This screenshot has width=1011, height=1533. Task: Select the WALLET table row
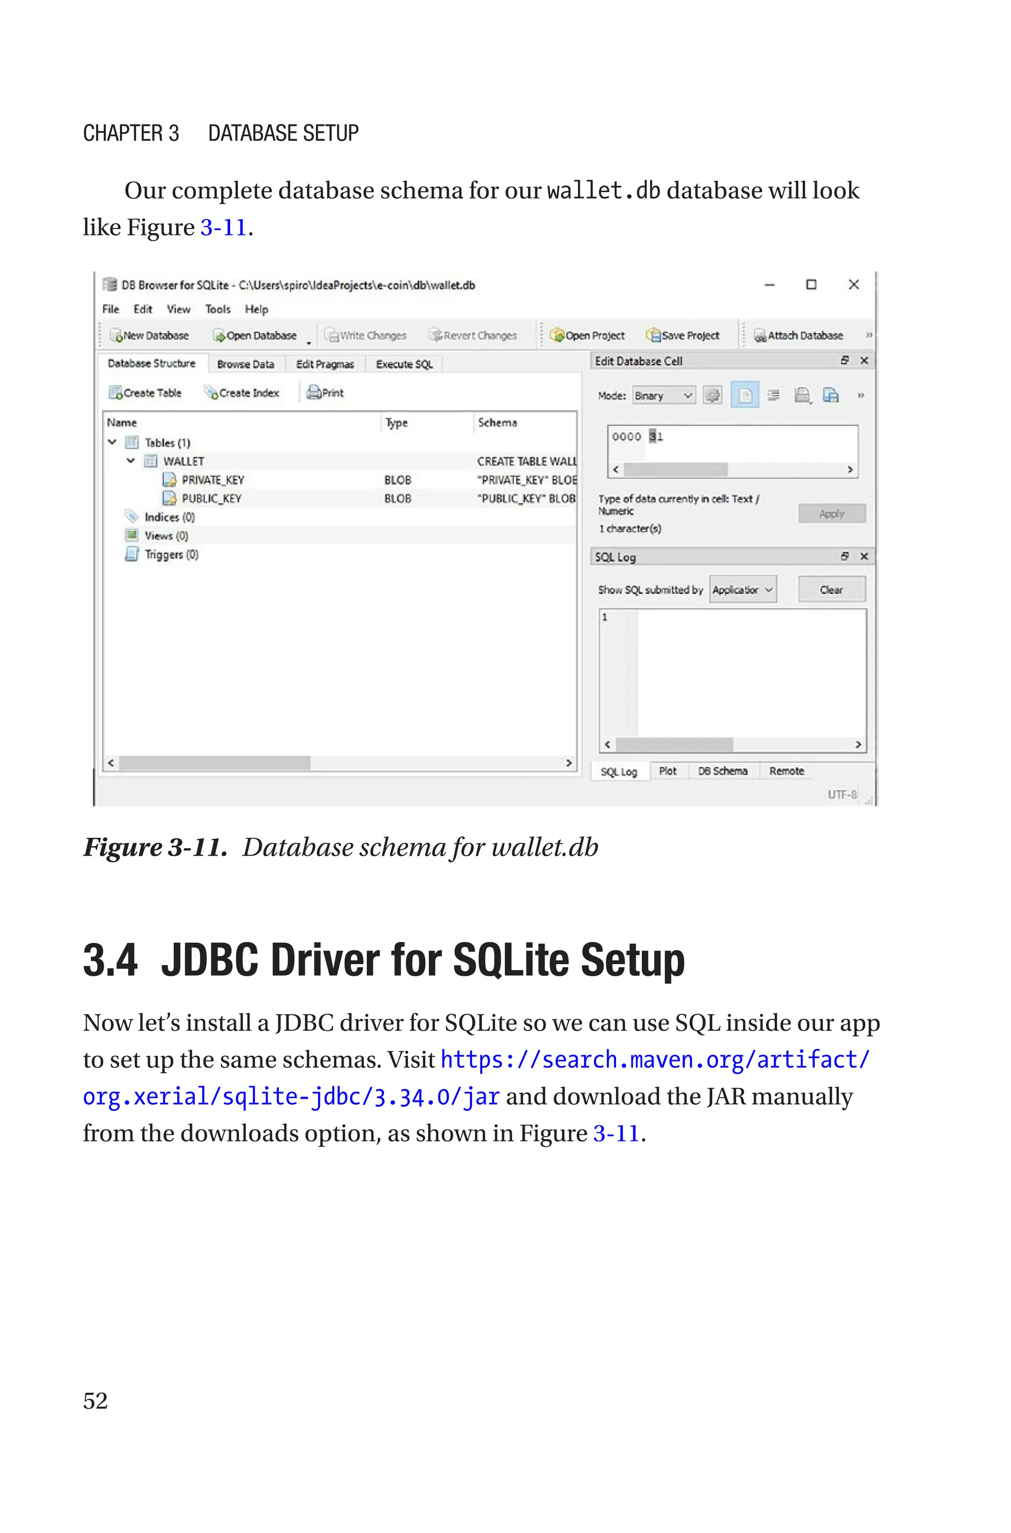coord(340,461)
